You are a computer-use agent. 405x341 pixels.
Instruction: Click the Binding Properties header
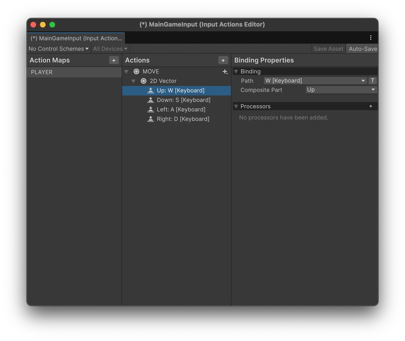pyautogui.click(x=264, y=60)
